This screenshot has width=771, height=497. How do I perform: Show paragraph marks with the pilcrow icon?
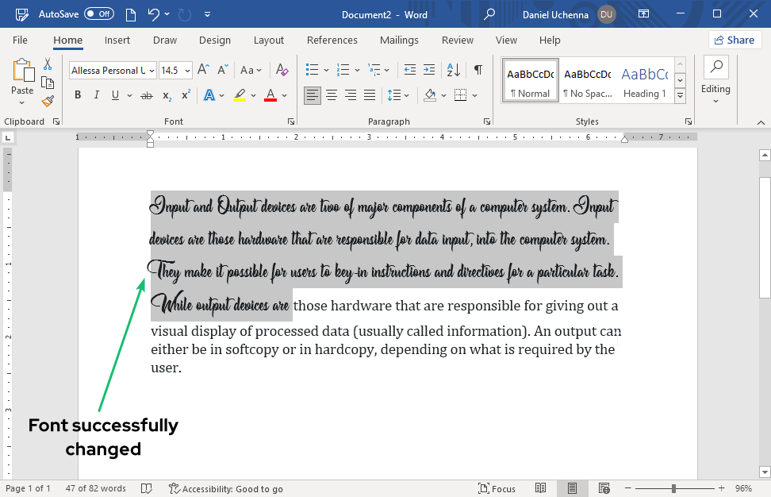coord(477,70)
